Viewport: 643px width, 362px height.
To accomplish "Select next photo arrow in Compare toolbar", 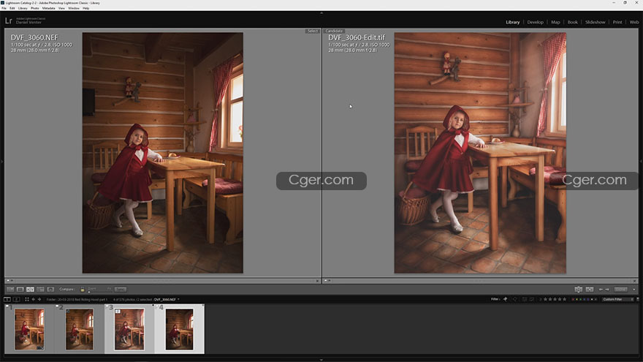I will [607, 290].
